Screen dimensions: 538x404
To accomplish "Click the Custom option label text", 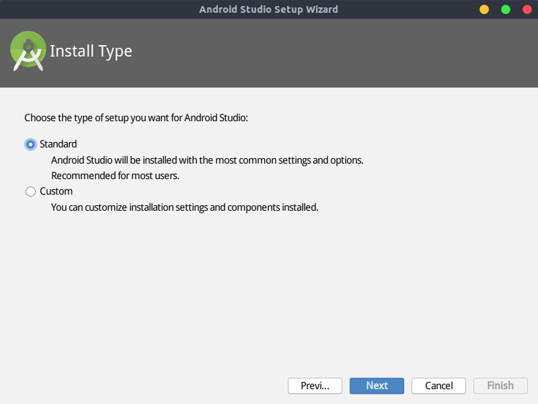I will pyautogui.click(x=57, y=191).
